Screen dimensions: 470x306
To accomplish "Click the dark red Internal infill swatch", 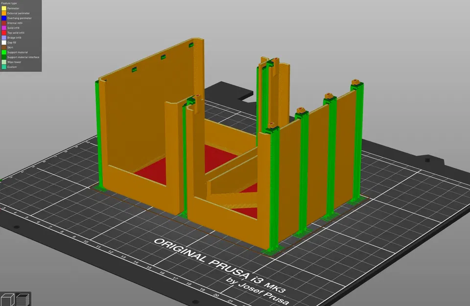I will (4, 23).
